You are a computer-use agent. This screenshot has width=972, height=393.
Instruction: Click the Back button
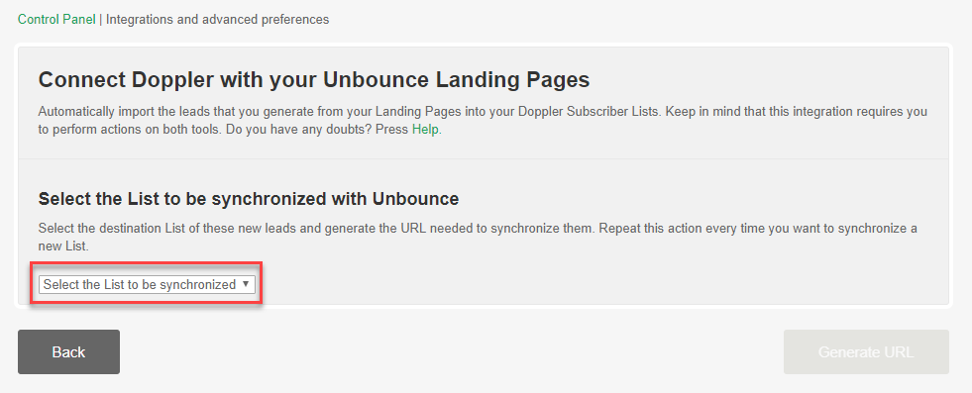(68, 352)
